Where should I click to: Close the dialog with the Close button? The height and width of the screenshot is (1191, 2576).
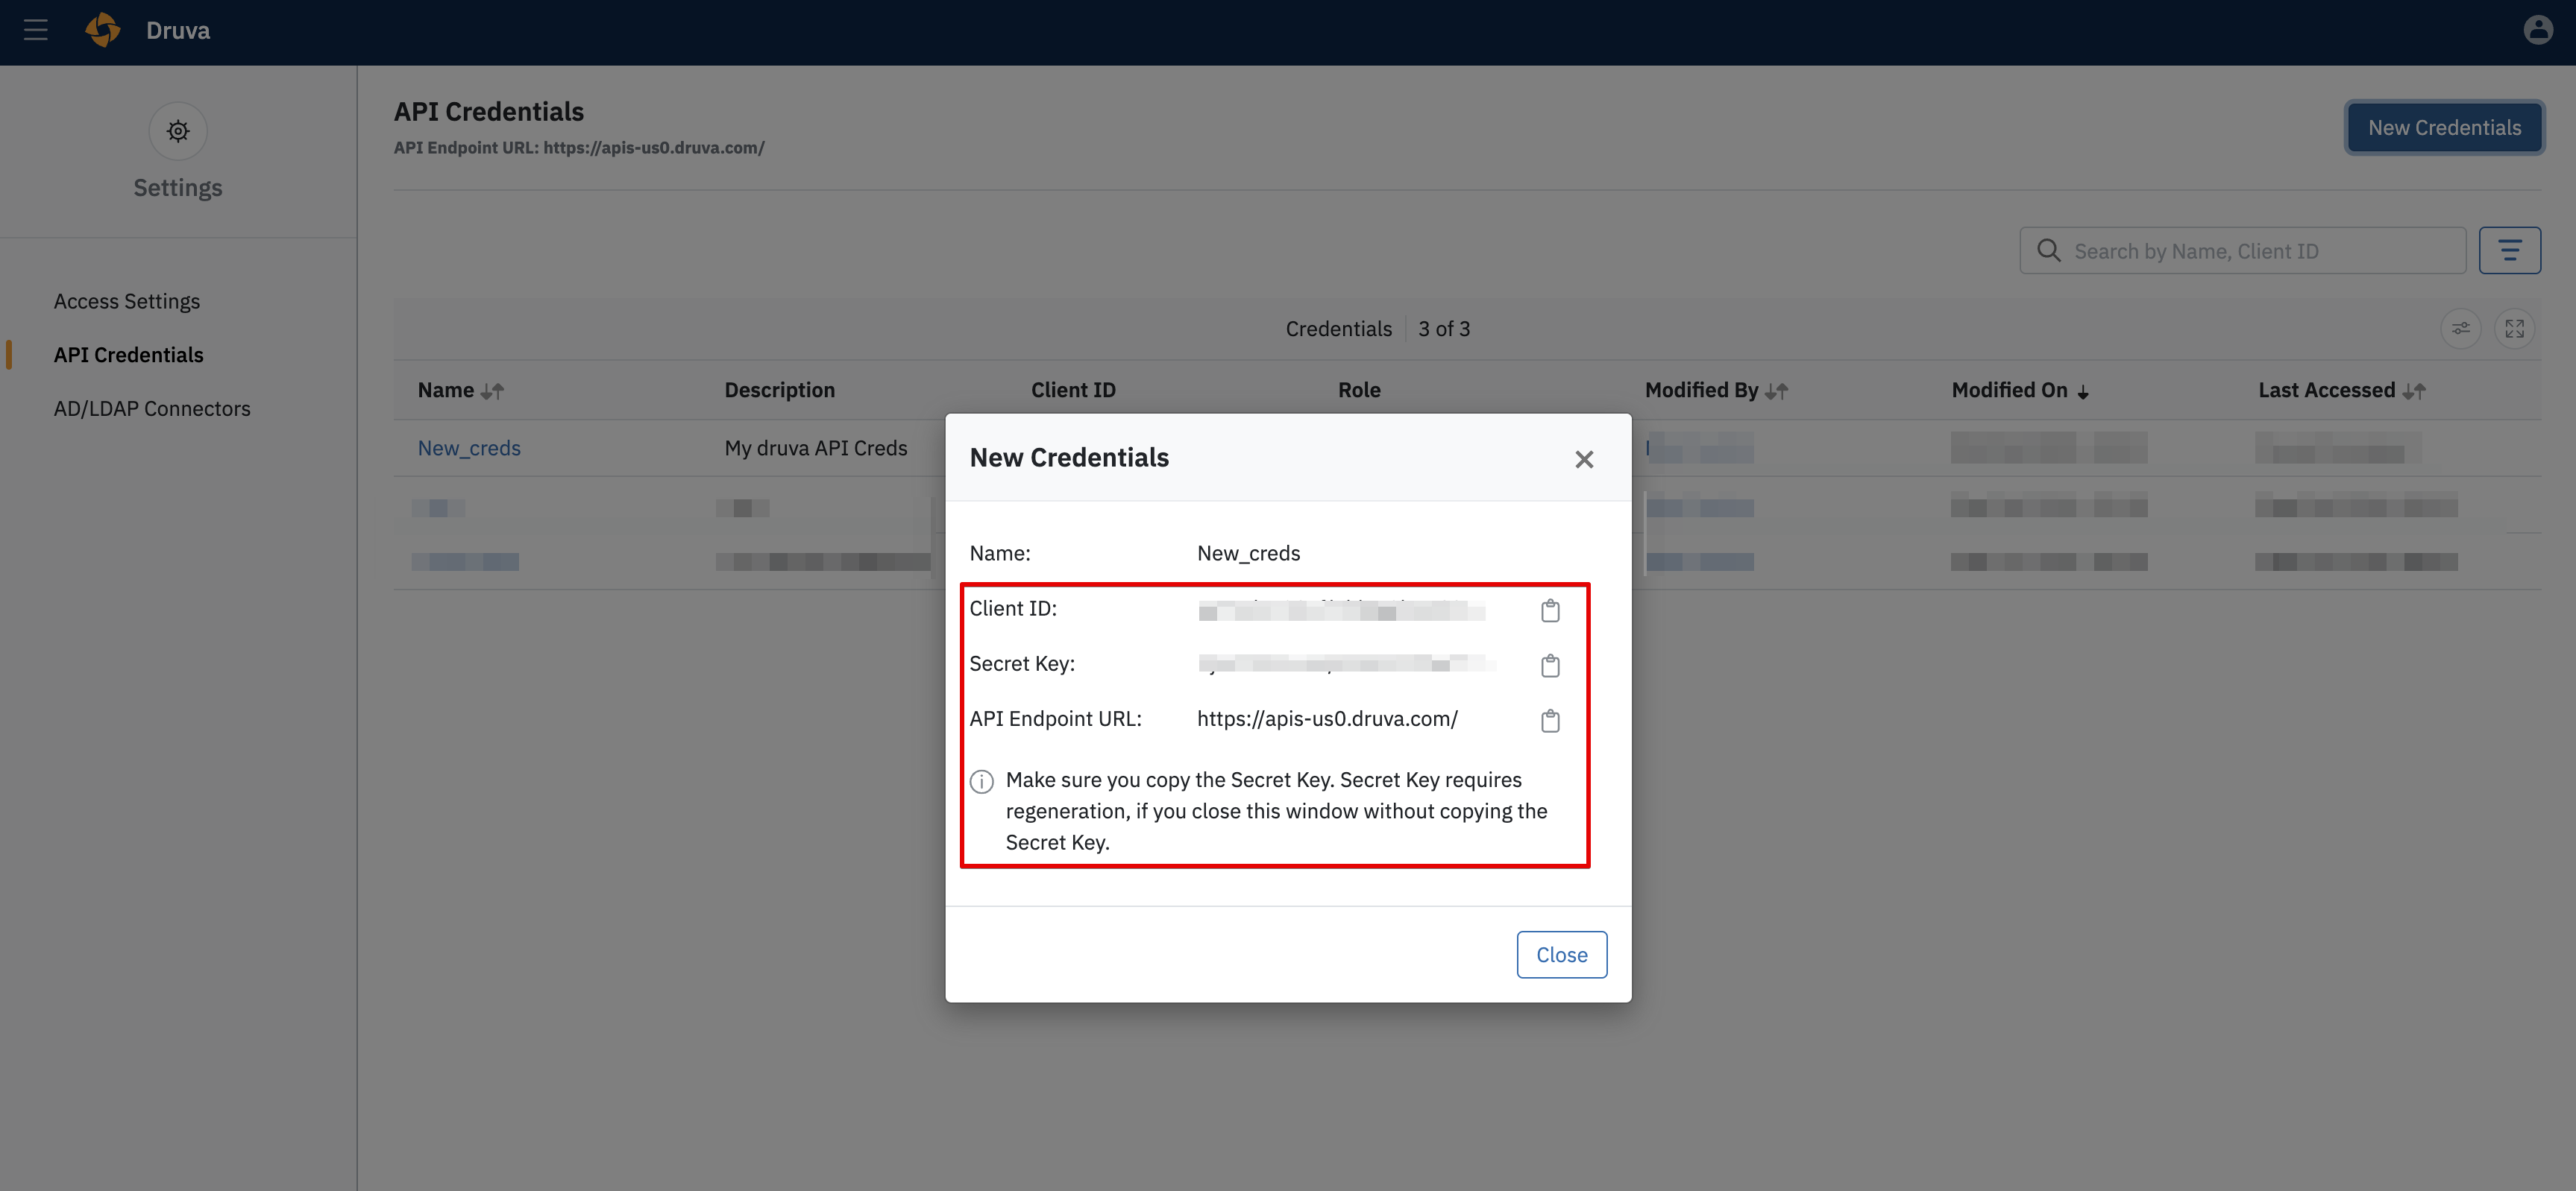1562,954
